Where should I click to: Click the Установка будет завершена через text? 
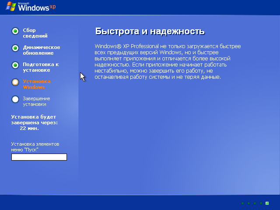tap(34, 120)
